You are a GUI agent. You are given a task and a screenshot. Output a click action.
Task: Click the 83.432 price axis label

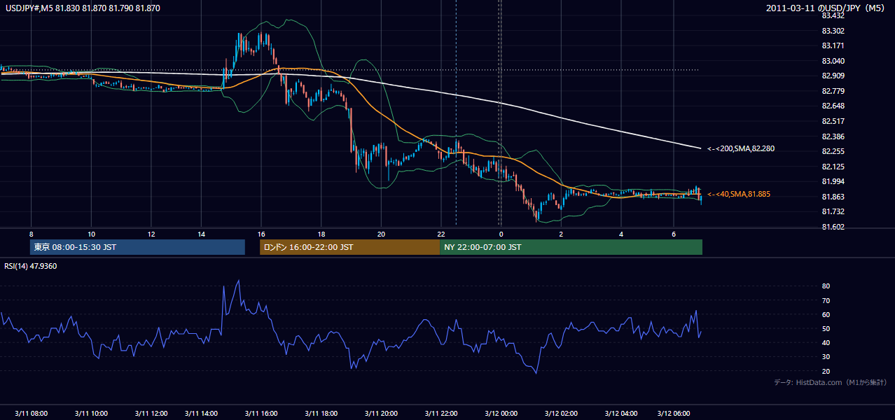click(833, 15)
